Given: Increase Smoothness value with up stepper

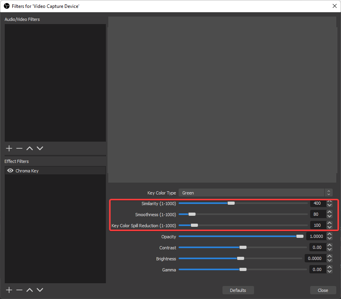Looking at the screenshot, I should click(x=330, y=212).
